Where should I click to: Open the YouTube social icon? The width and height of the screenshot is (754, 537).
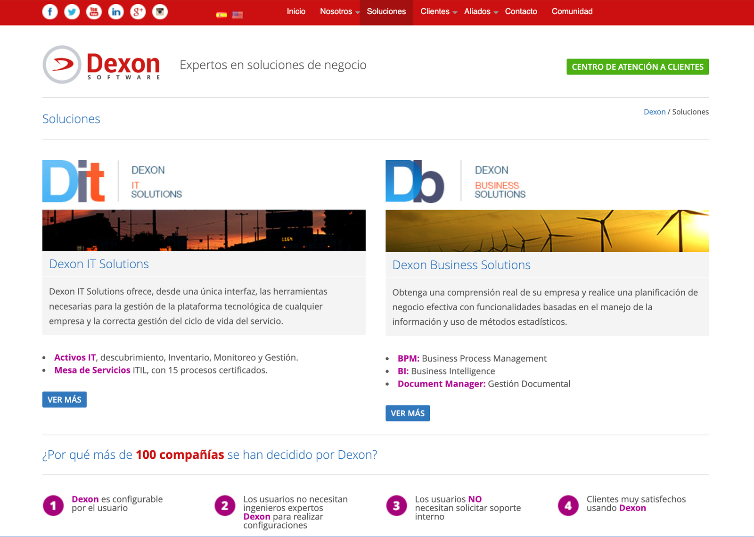click(x=94, y=12)
